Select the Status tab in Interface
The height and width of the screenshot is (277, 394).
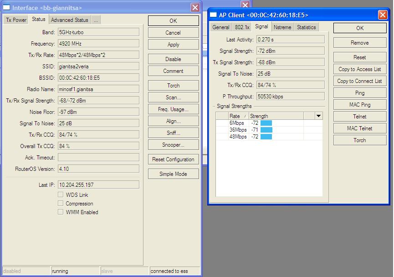[38, 19]
